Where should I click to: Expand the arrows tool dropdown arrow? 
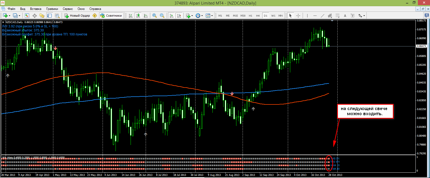[364, 16]
